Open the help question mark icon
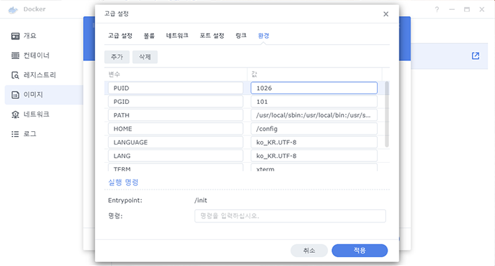 point(437,9)
